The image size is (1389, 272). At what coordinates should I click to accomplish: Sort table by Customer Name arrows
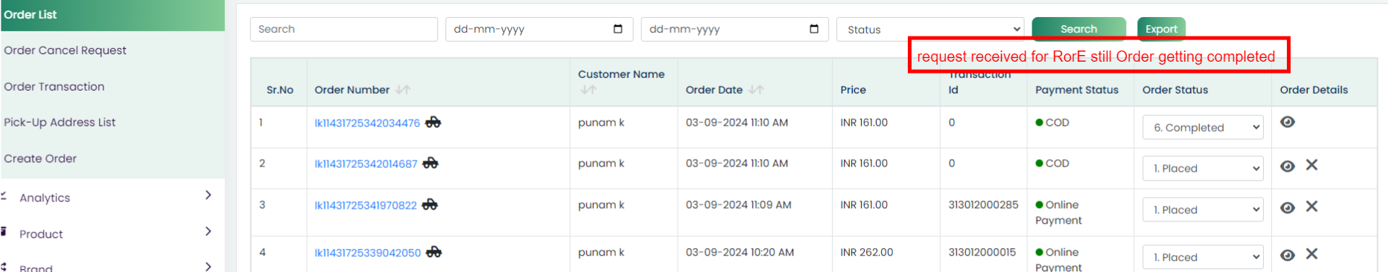point(588,89)
